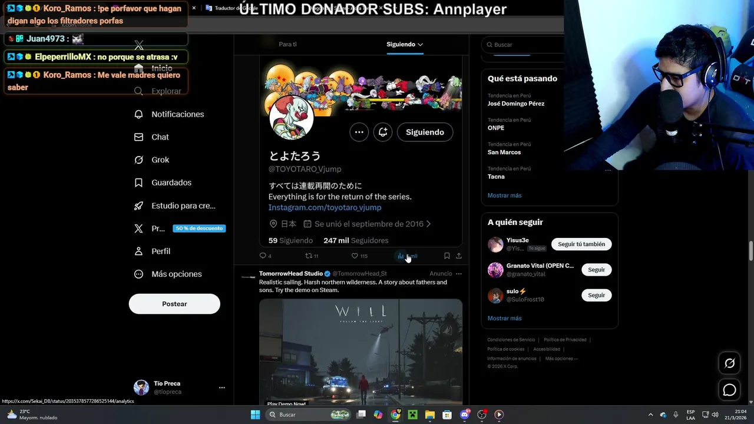Viewport: 754px width, 424px height.
Task: Click the weather widget 23°C
Action: click(x=32, y=415)
